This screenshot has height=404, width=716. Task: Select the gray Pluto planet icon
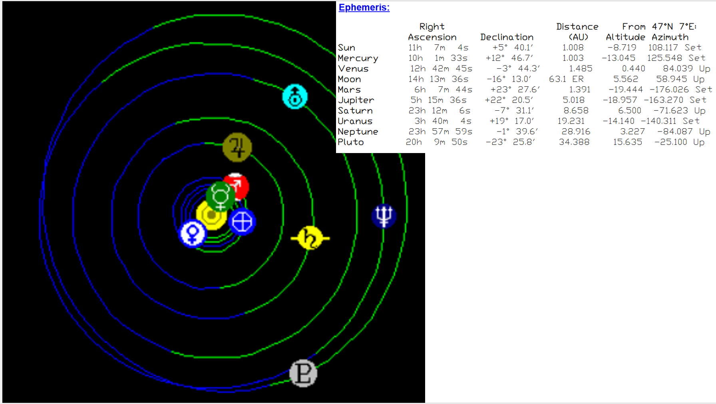(303, 373)
